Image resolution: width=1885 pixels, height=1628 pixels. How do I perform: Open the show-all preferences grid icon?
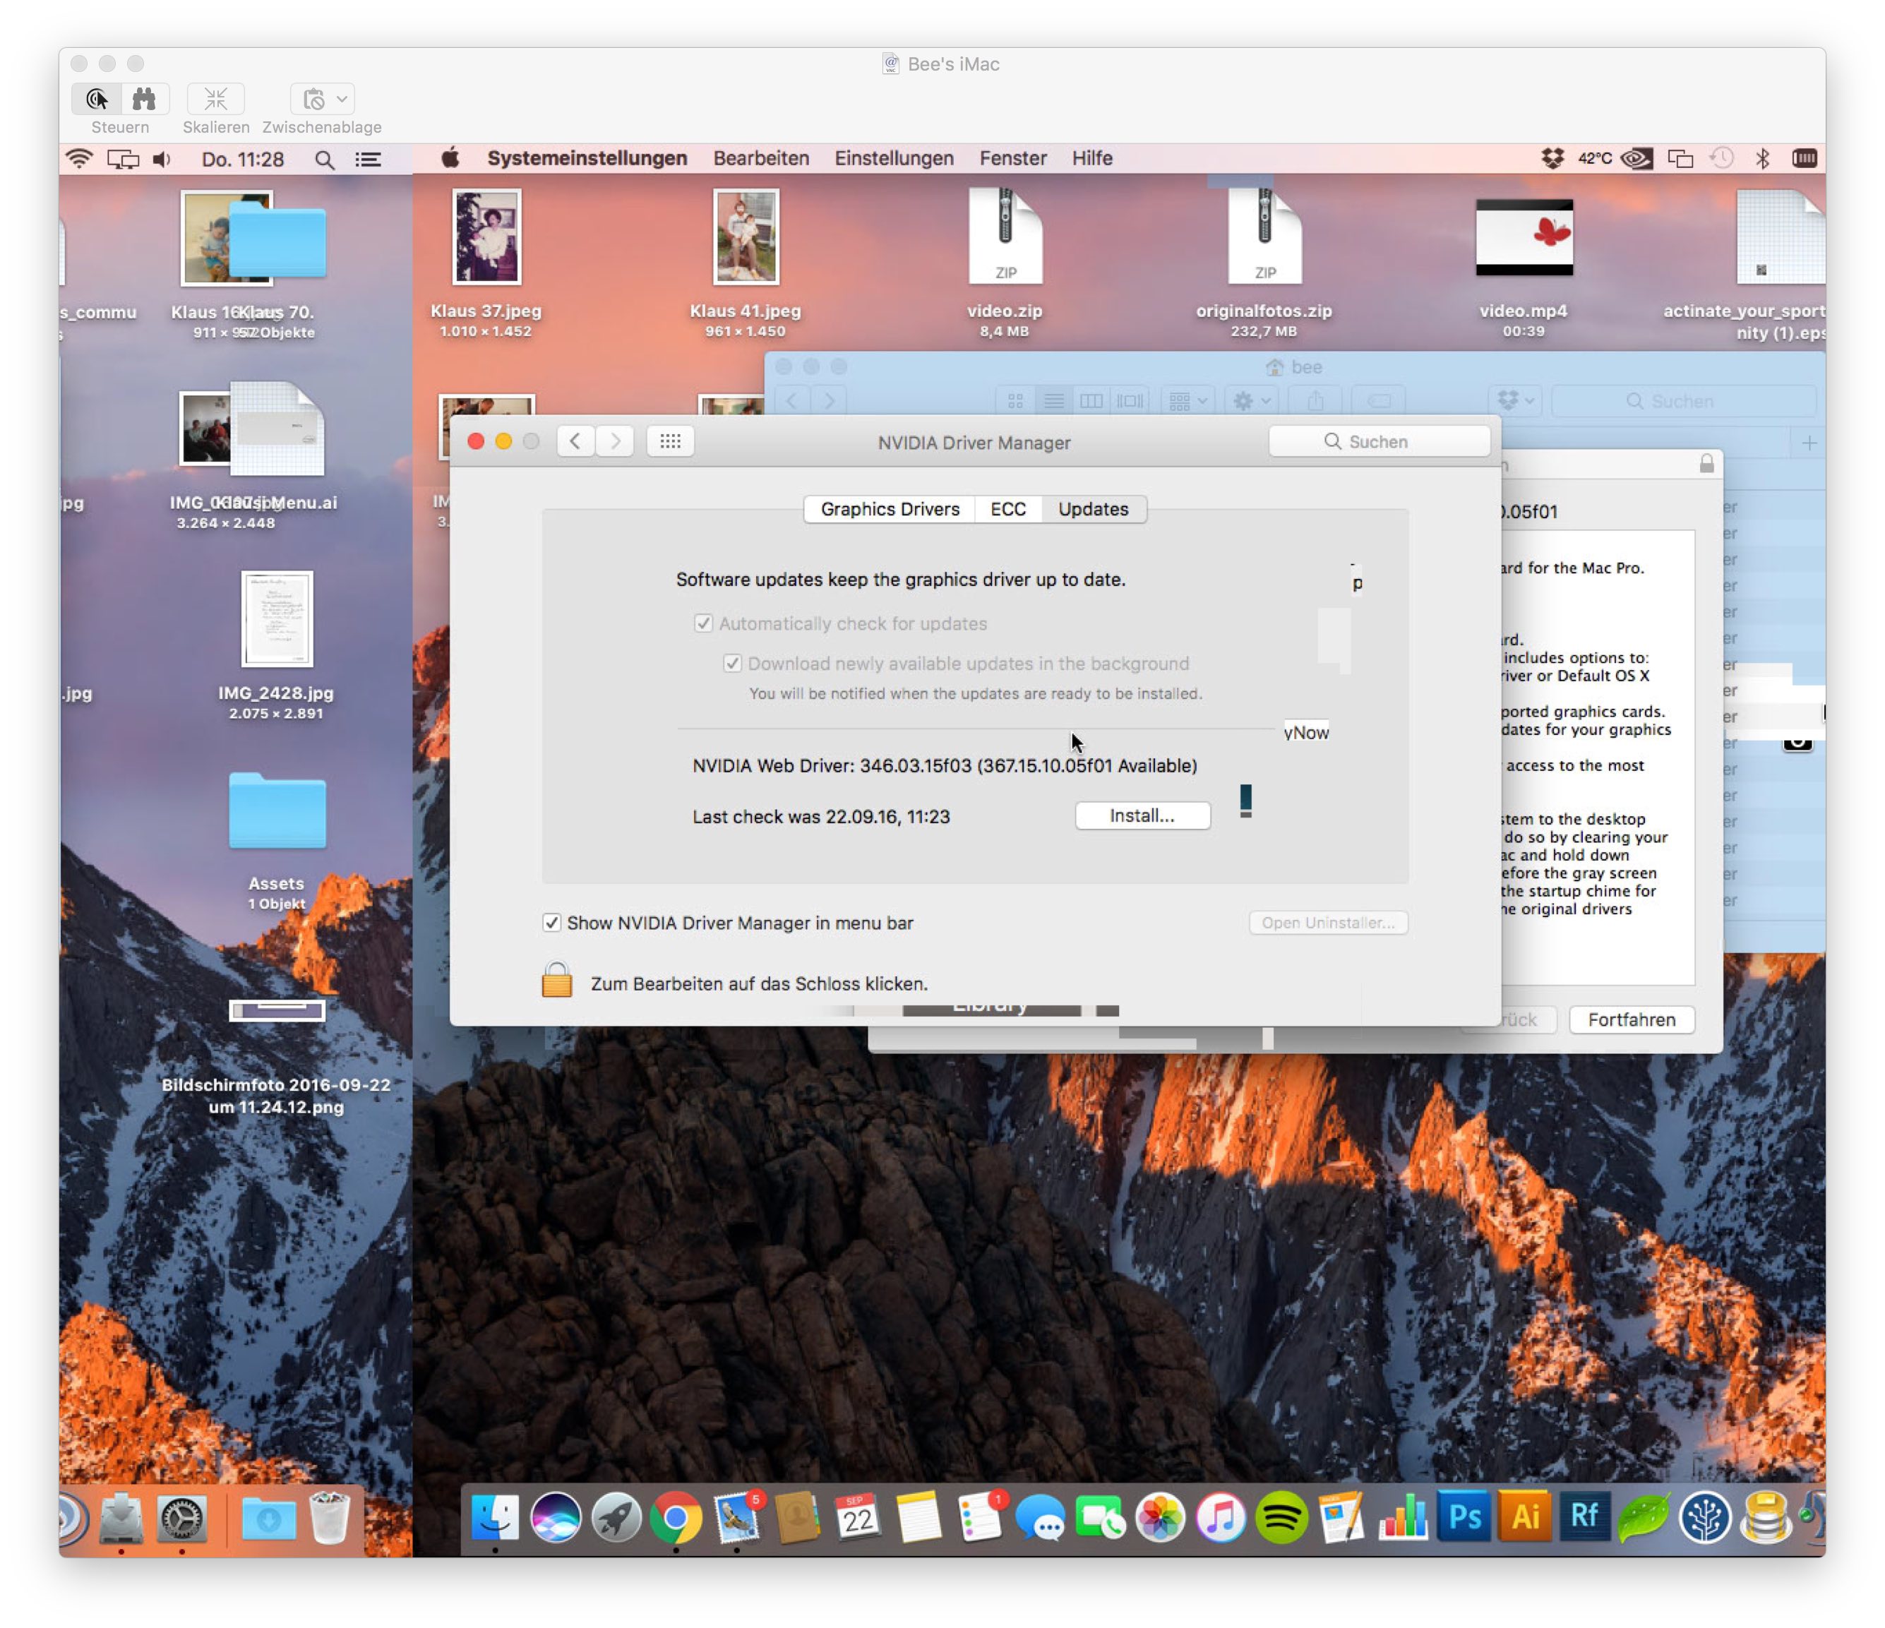pos(671,441)
